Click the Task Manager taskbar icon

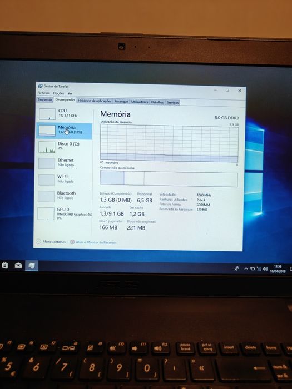point(32,266)
